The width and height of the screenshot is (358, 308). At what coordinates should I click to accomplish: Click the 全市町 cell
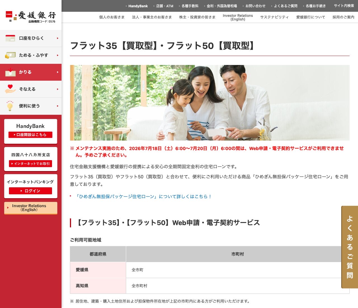238,270
